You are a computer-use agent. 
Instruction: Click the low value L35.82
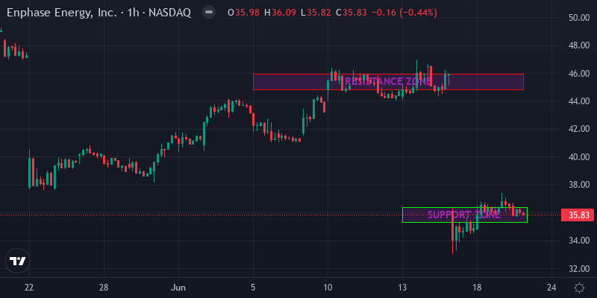click(x=315, y=13)
